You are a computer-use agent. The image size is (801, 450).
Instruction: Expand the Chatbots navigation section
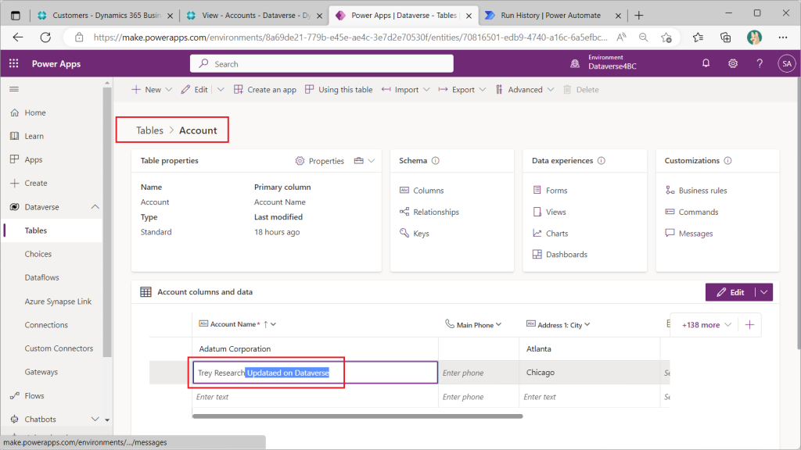[95, 420]
